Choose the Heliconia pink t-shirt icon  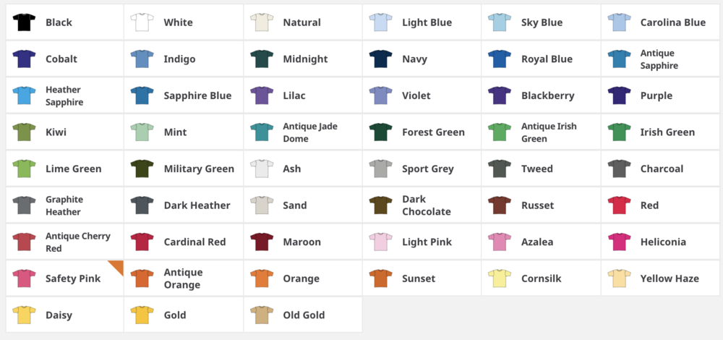(619, 242)
